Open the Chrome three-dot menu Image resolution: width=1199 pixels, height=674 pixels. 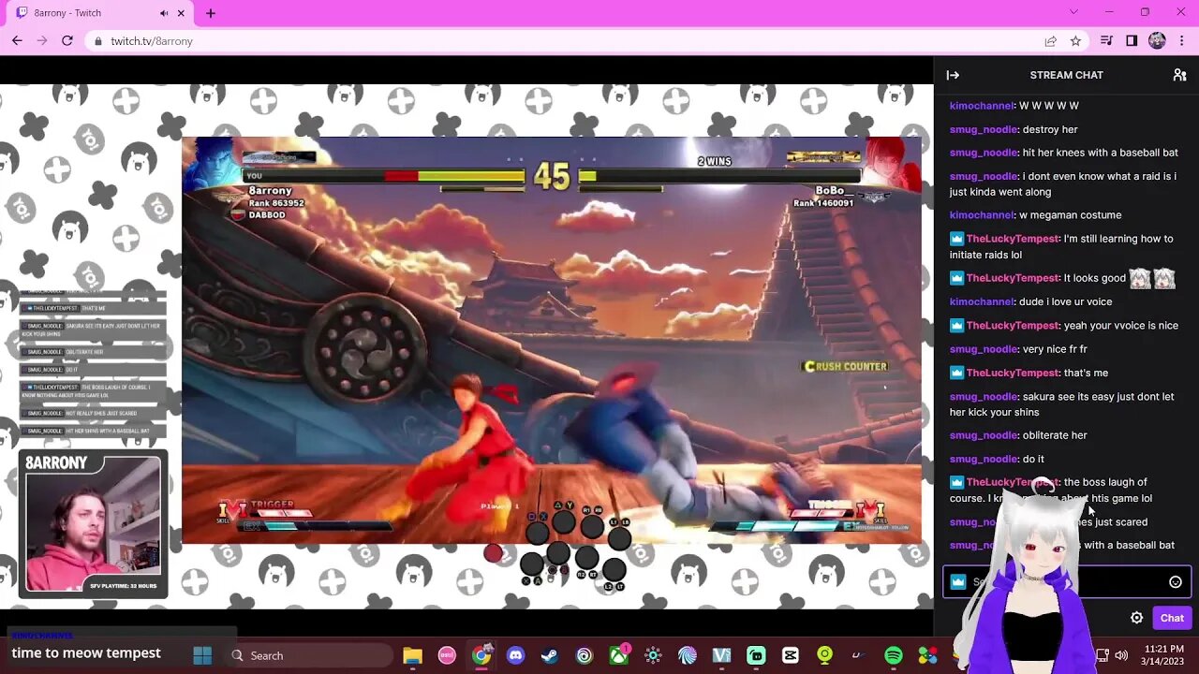(x=1182, y=41)
